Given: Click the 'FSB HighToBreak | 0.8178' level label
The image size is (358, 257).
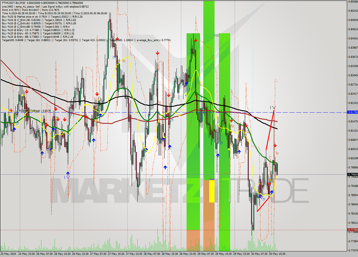Looking at the screenshot, I should (x=35, y=111).
